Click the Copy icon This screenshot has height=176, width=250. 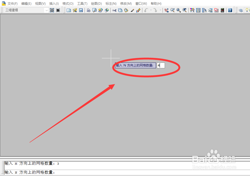click(x=120, y=10)
